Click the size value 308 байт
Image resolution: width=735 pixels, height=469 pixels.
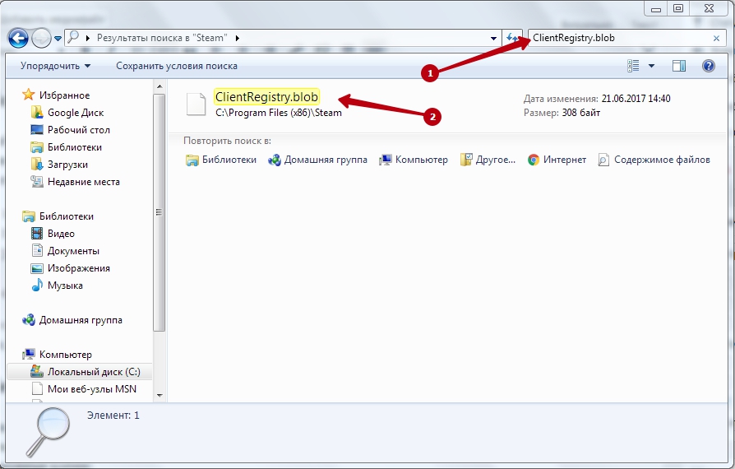580,113
